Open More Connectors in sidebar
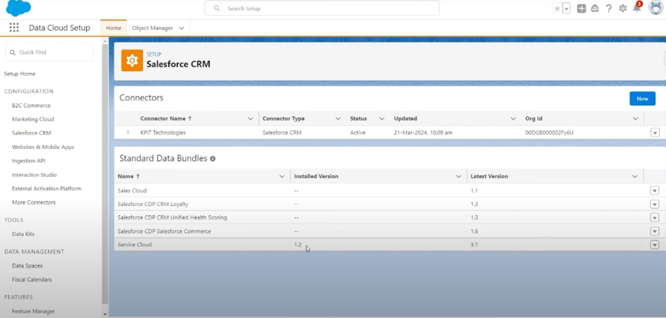 [34, 202]
